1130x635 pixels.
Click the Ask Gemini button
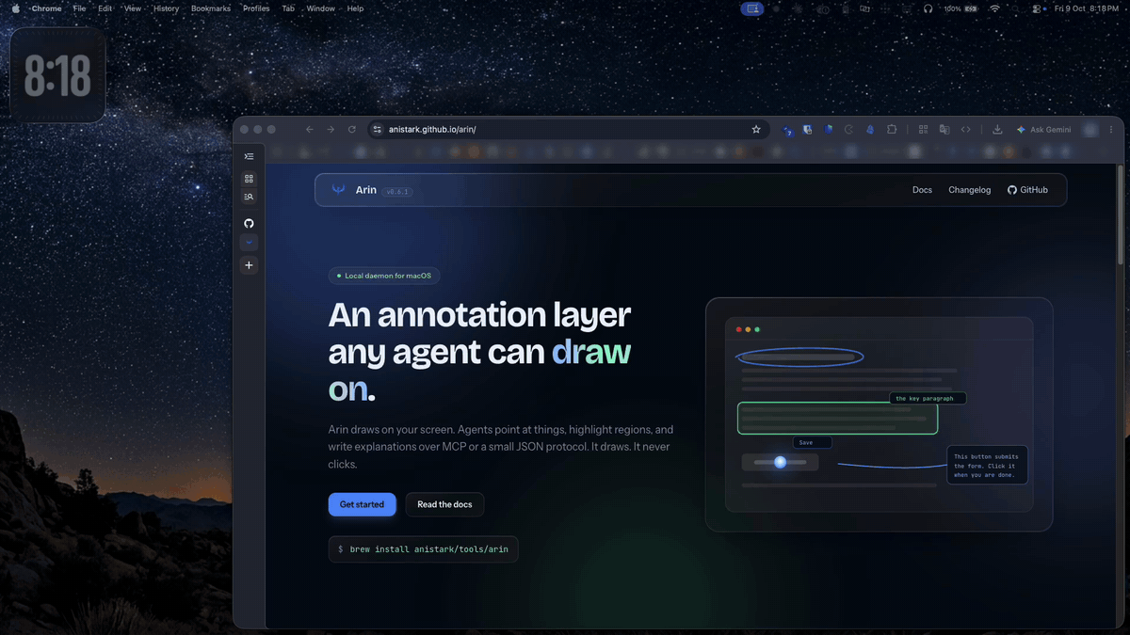(x=1043, y=130)
